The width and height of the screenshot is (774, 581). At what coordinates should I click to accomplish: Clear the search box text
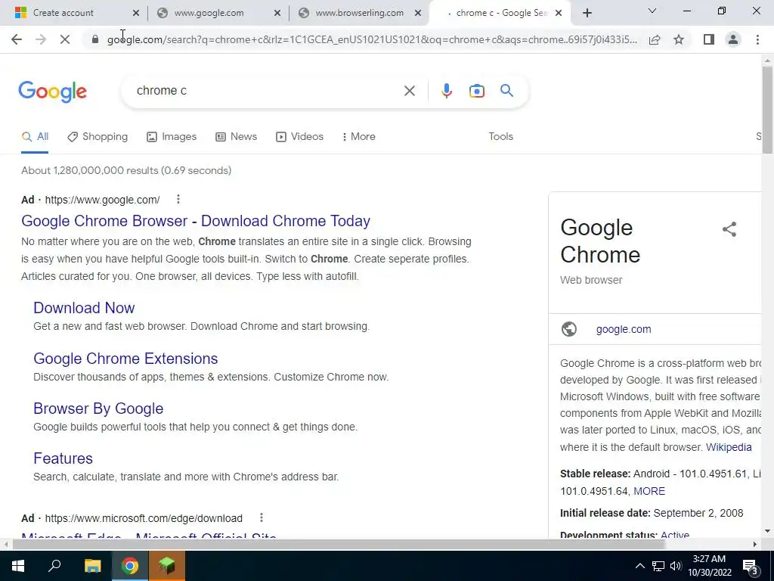click(x=409, y=91)
